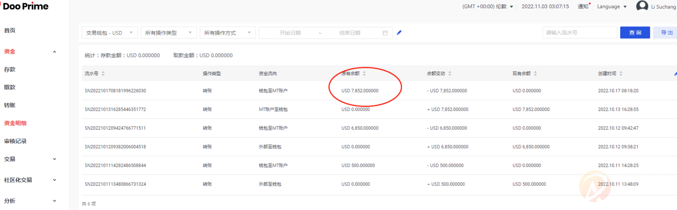Expand the 交易 sidebar menu

(x=54, y=159)
